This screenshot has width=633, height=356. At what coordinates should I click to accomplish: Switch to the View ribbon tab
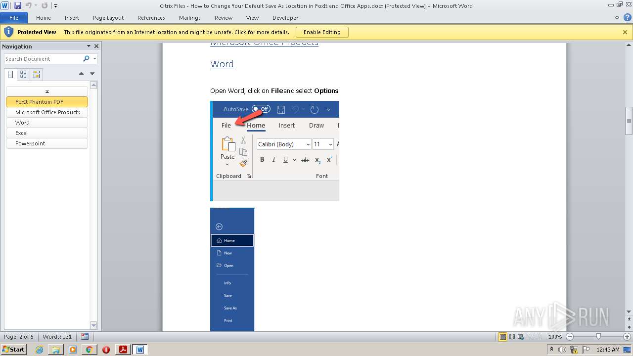pyautogui.click(x=252, y=18)
